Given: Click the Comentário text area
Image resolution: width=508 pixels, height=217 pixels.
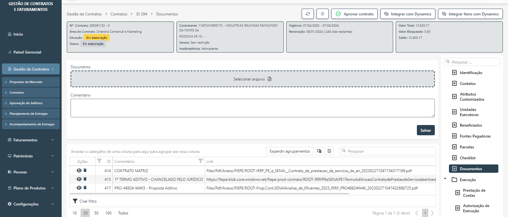Looking at the screenshot, I should (253, 108).
